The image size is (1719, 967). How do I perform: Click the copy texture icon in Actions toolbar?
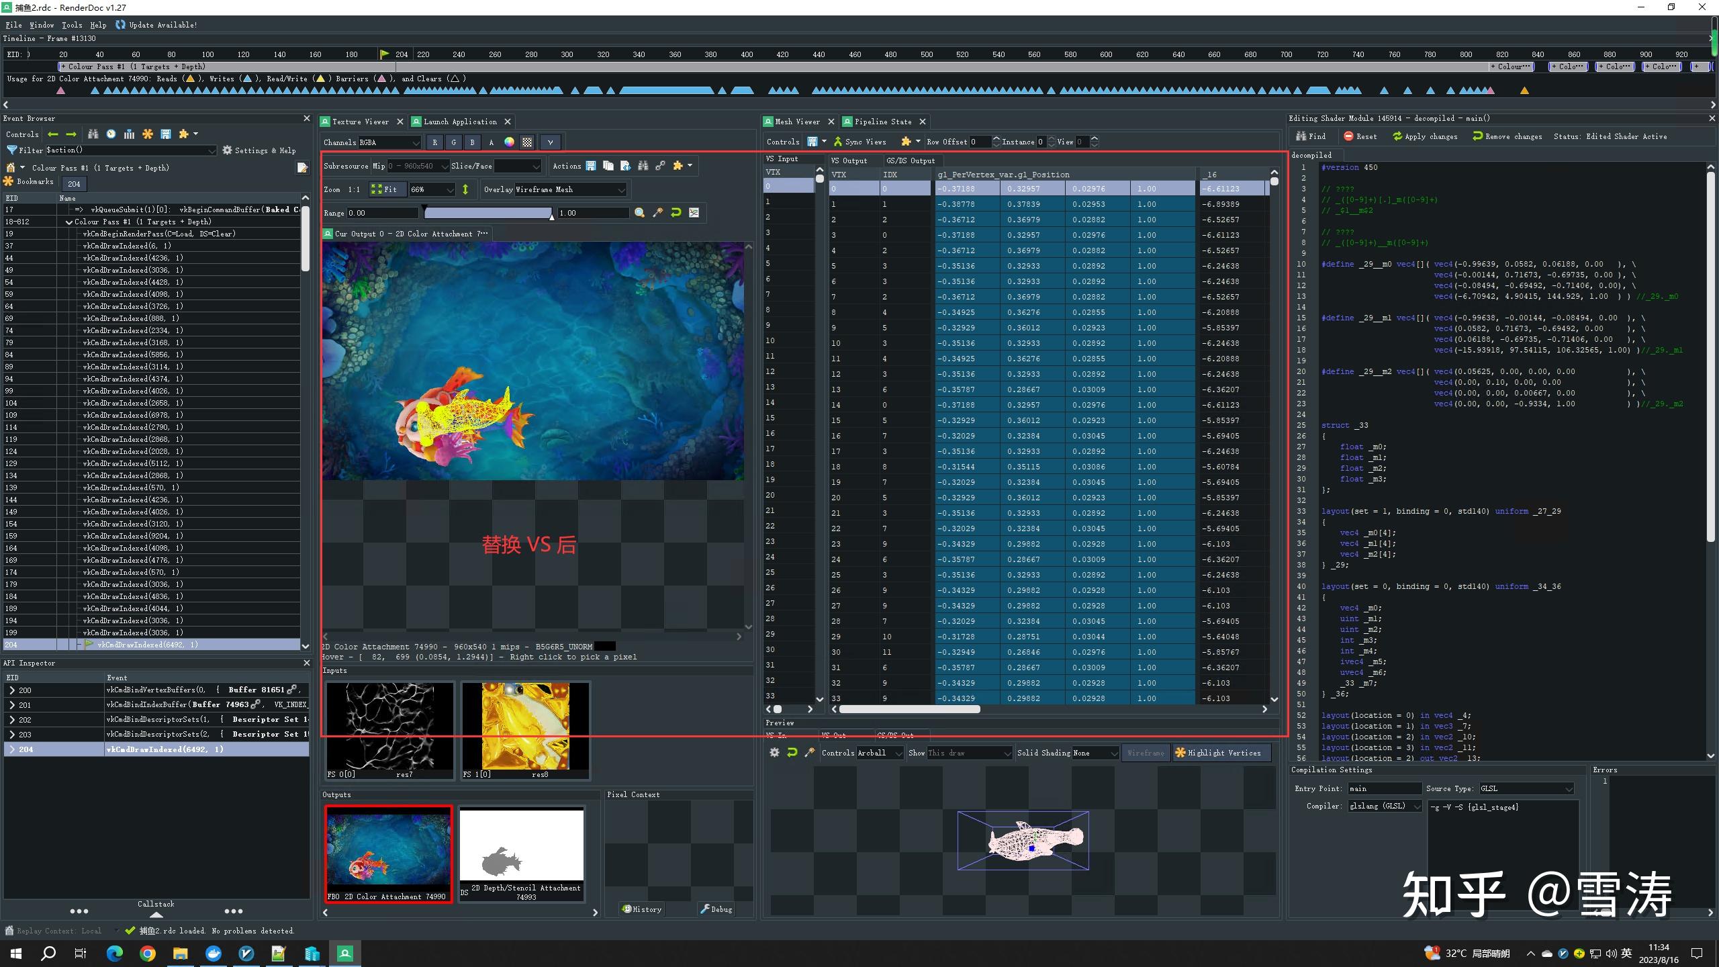click(x=608, y=166)
